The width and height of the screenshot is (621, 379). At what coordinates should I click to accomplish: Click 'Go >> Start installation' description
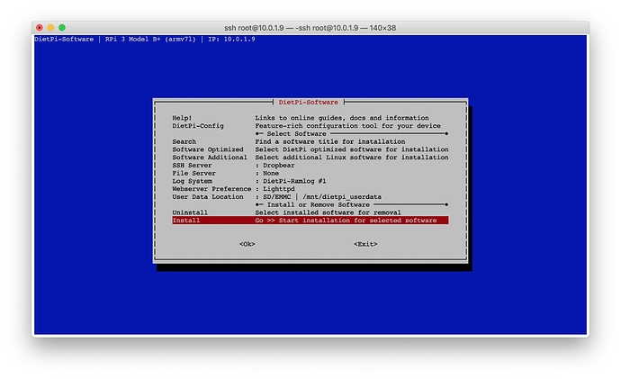(x=346, y=221)
